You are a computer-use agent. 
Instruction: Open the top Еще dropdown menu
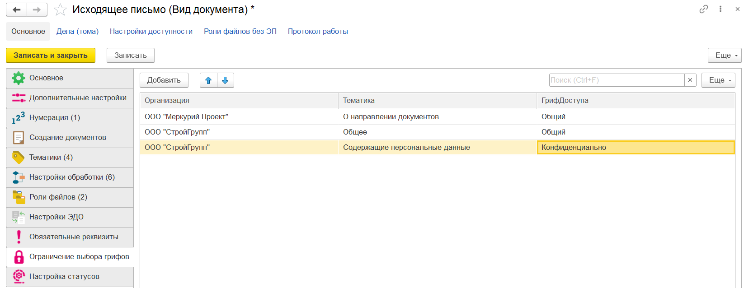tap(725, 56)
